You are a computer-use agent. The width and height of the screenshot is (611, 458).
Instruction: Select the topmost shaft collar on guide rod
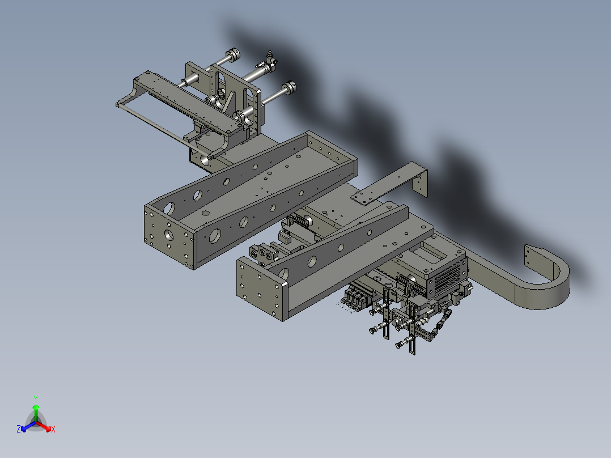click(x=233, y=54)
